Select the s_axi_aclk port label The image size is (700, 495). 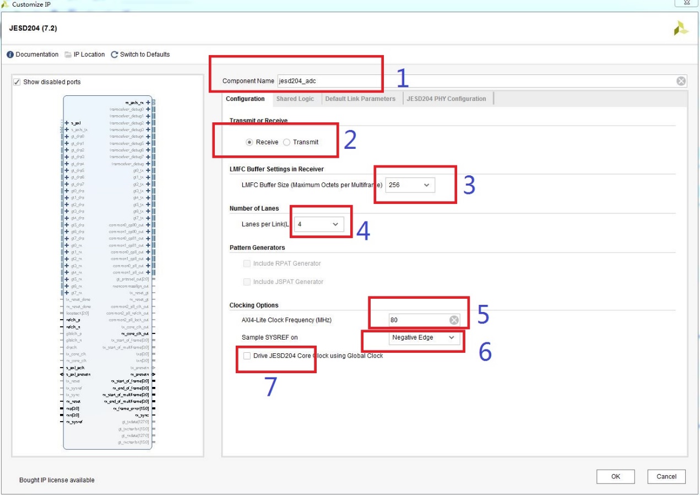click(x=75, y=368)
